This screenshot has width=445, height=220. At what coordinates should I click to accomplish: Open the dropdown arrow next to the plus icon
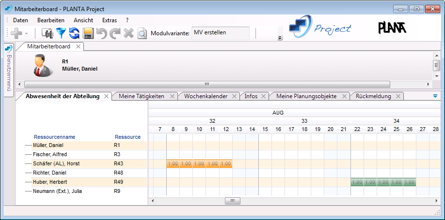click(26, 33)
